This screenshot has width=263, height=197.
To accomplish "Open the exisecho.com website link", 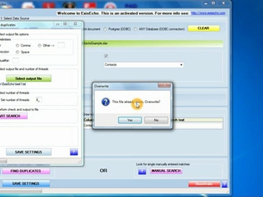I will pyautogui.click(x=208, y=13).
